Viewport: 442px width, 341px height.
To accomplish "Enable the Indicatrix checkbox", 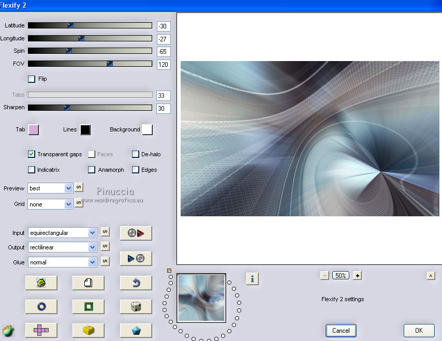I will [32, 170].
